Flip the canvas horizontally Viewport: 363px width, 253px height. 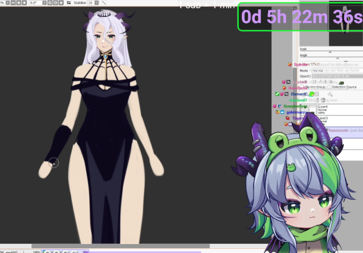point(69,3)
